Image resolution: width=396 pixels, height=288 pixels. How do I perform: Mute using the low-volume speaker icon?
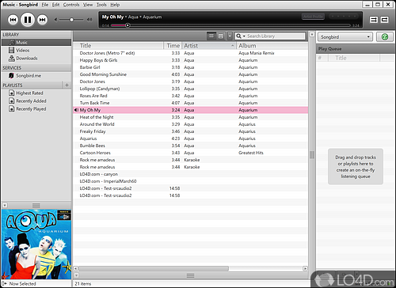pyautogui.click(x=55, y=20)
